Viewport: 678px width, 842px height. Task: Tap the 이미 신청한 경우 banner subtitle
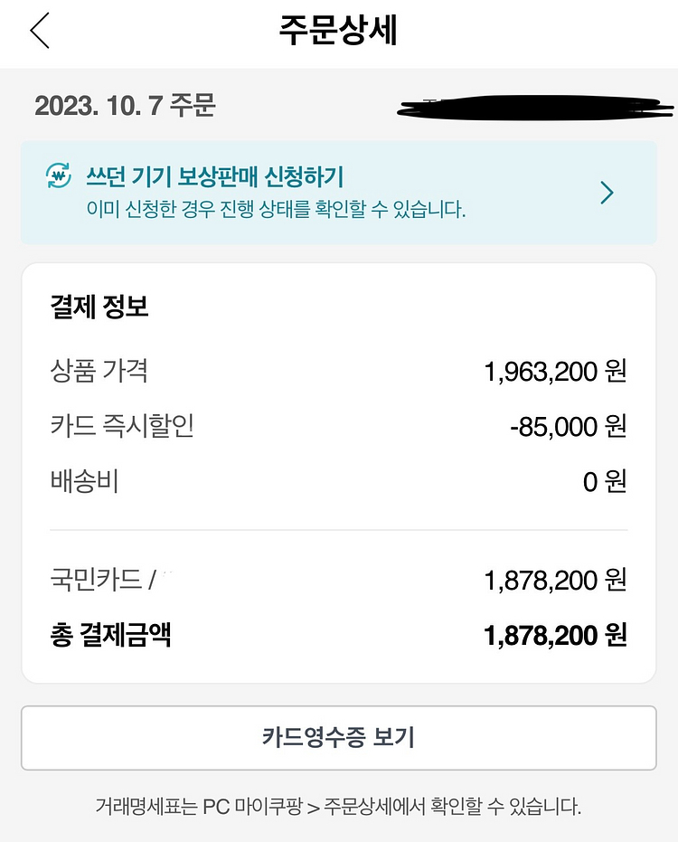[276, 211]
